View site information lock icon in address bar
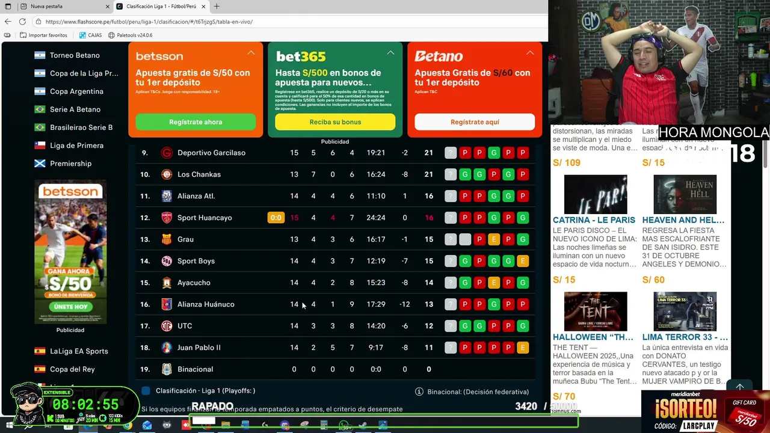This screenshot has height=433, width=770. [x=38, y=22]
